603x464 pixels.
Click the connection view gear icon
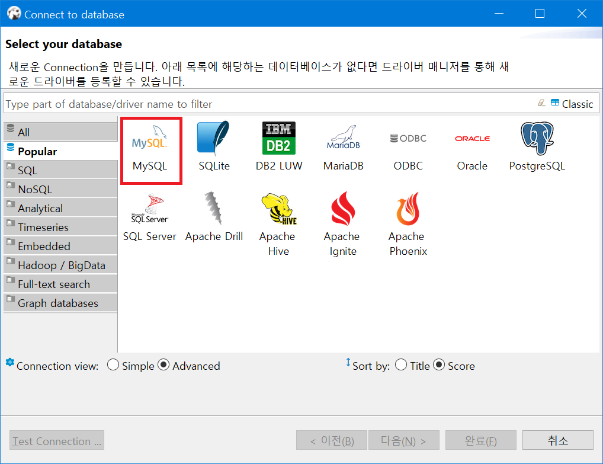tap(10, 363)
